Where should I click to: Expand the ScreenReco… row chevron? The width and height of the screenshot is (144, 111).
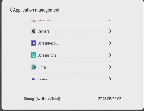(x=110, y=43)
